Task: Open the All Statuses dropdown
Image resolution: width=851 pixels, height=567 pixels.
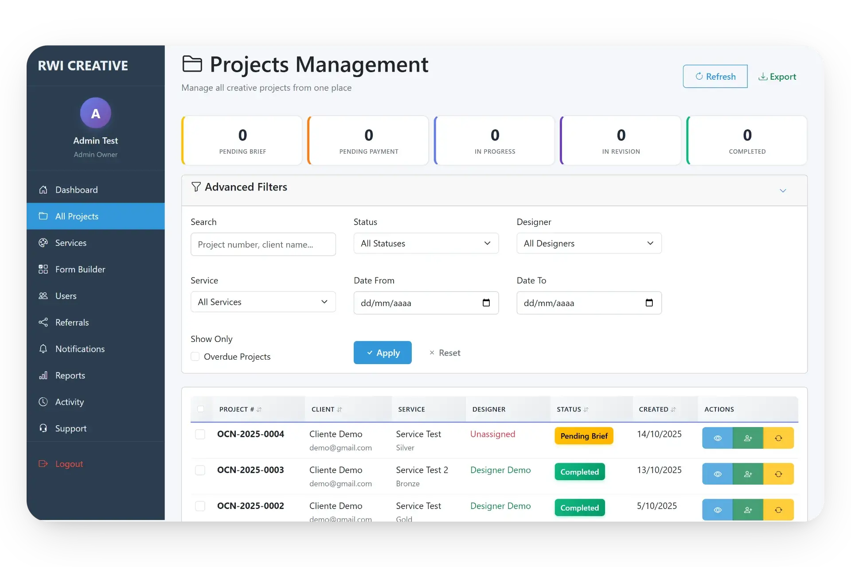Action: (426, 243)
